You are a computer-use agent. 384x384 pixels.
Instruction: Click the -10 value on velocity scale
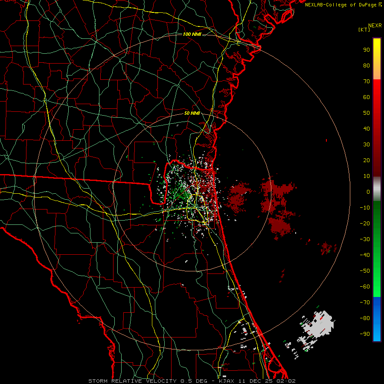coord(365,208)
